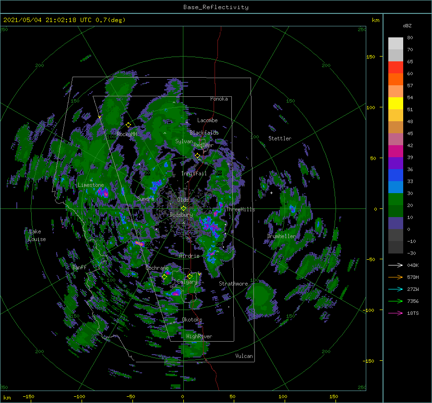Click the RedDeer city label
The height and width of the screenshot is (403, 432).
click(x=204, y=145)
